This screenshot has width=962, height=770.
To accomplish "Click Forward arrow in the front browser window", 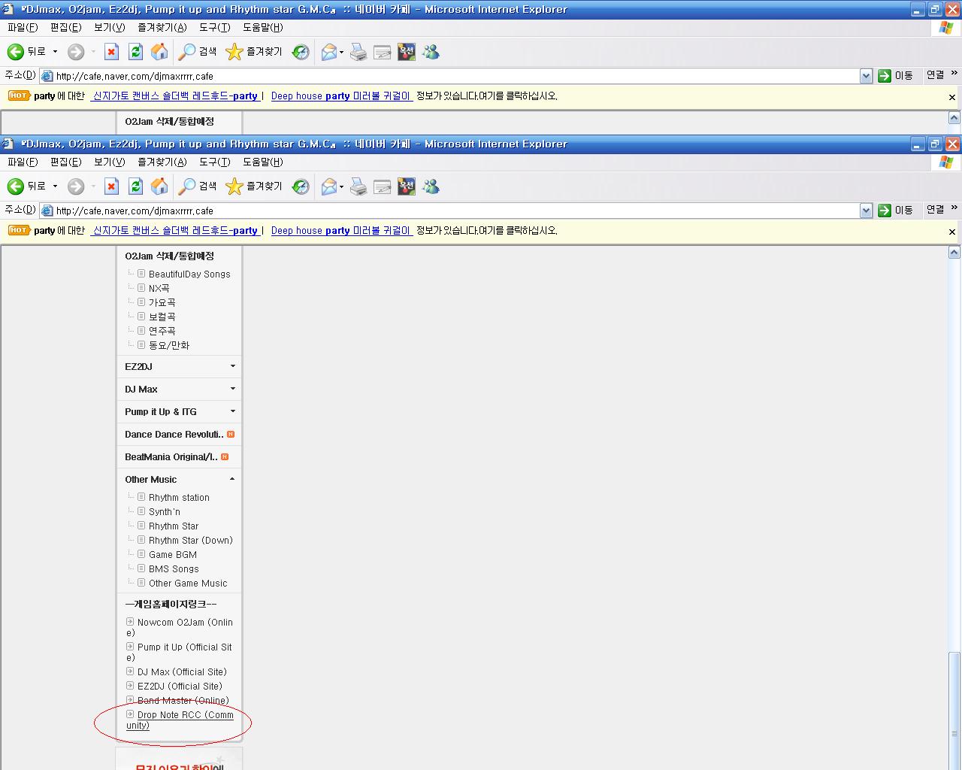I will [76, 186].
